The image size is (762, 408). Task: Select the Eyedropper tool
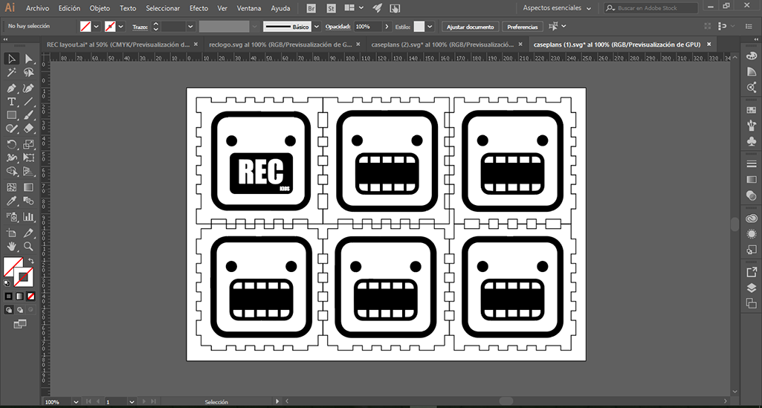(12, 201)
